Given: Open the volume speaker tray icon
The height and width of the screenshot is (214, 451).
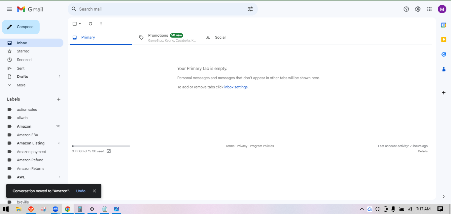Looking at the screenshot, I should pos(378,209).
